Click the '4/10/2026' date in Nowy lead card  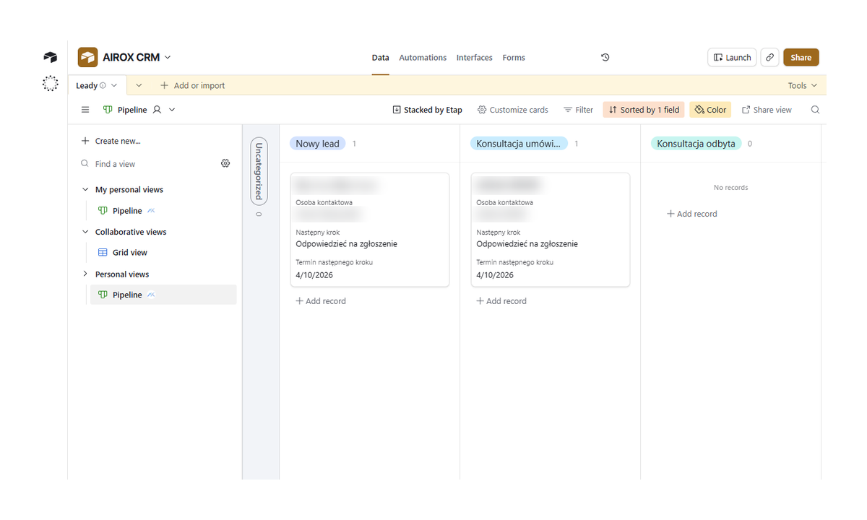pyautogui.click(x=314, y=275)
